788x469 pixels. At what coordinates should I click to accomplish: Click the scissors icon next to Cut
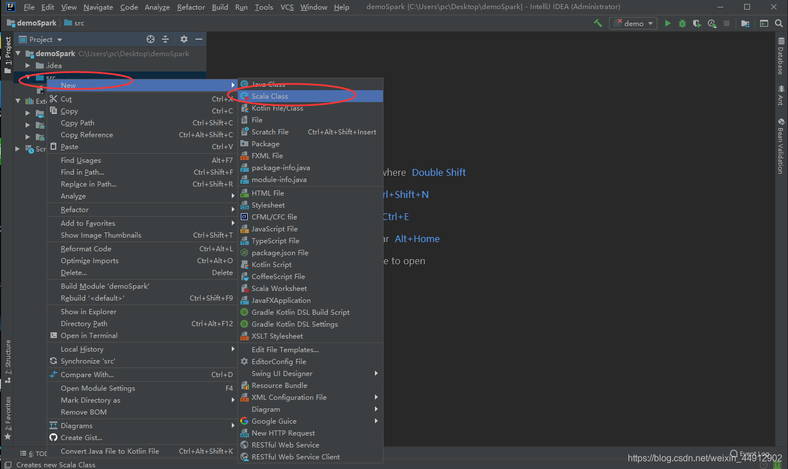[53, 99]
